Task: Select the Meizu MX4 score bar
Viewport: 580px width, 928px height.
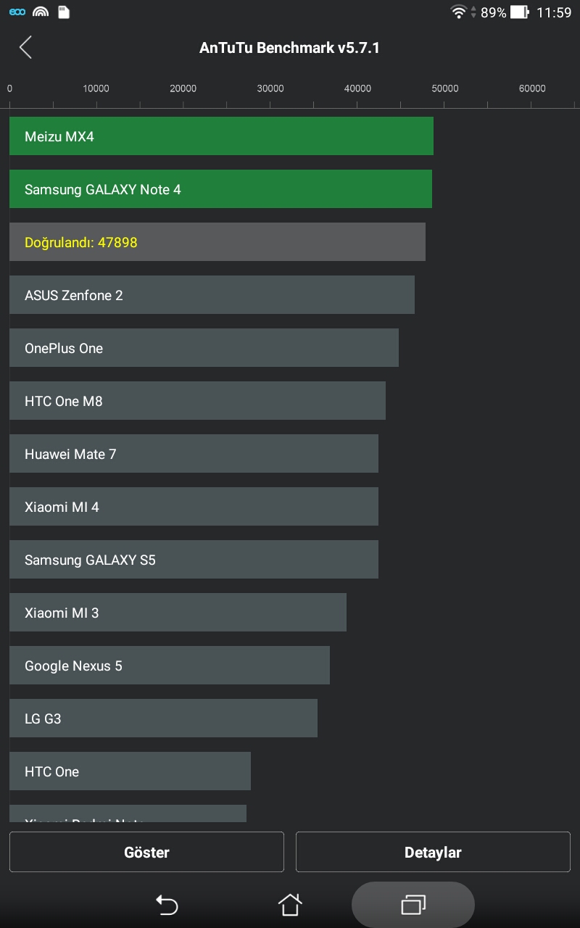Action: (x=221, y=136)
